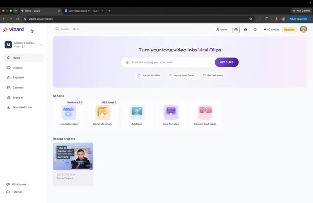Click the paste link input field
Viewport: 313px width, 203px height.
tap(168, 62)
